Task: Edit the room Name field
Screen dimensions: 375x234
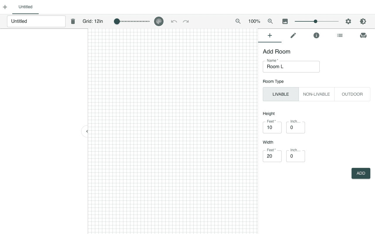Action: pos(291,67)
